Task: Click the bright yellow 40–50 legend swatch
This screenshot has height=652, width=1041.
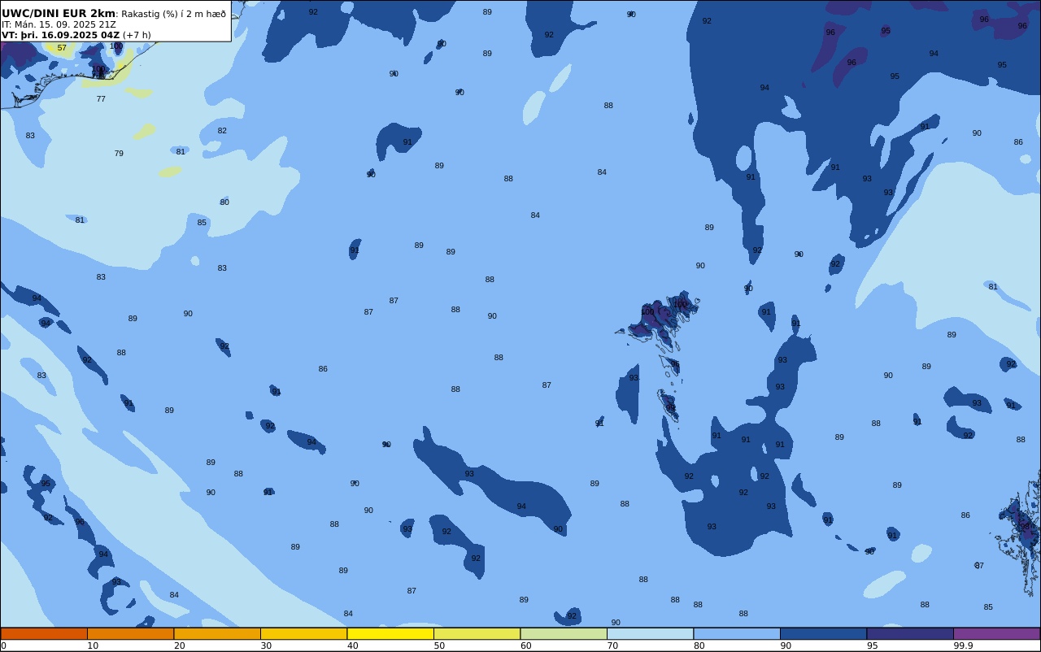Action: click(x=390, y=633)
